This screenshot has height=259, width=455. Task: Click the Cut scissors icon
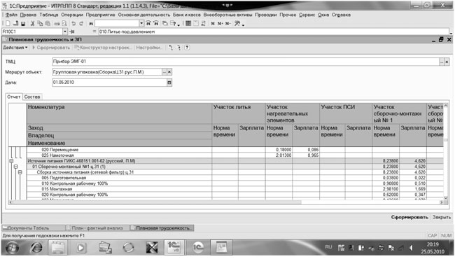point(32,24)
